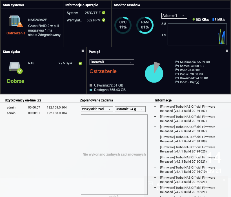Open firmware v4.2.6 Build 20191107 news link
This screenshot has width=231, height=197.
(187, 129)
